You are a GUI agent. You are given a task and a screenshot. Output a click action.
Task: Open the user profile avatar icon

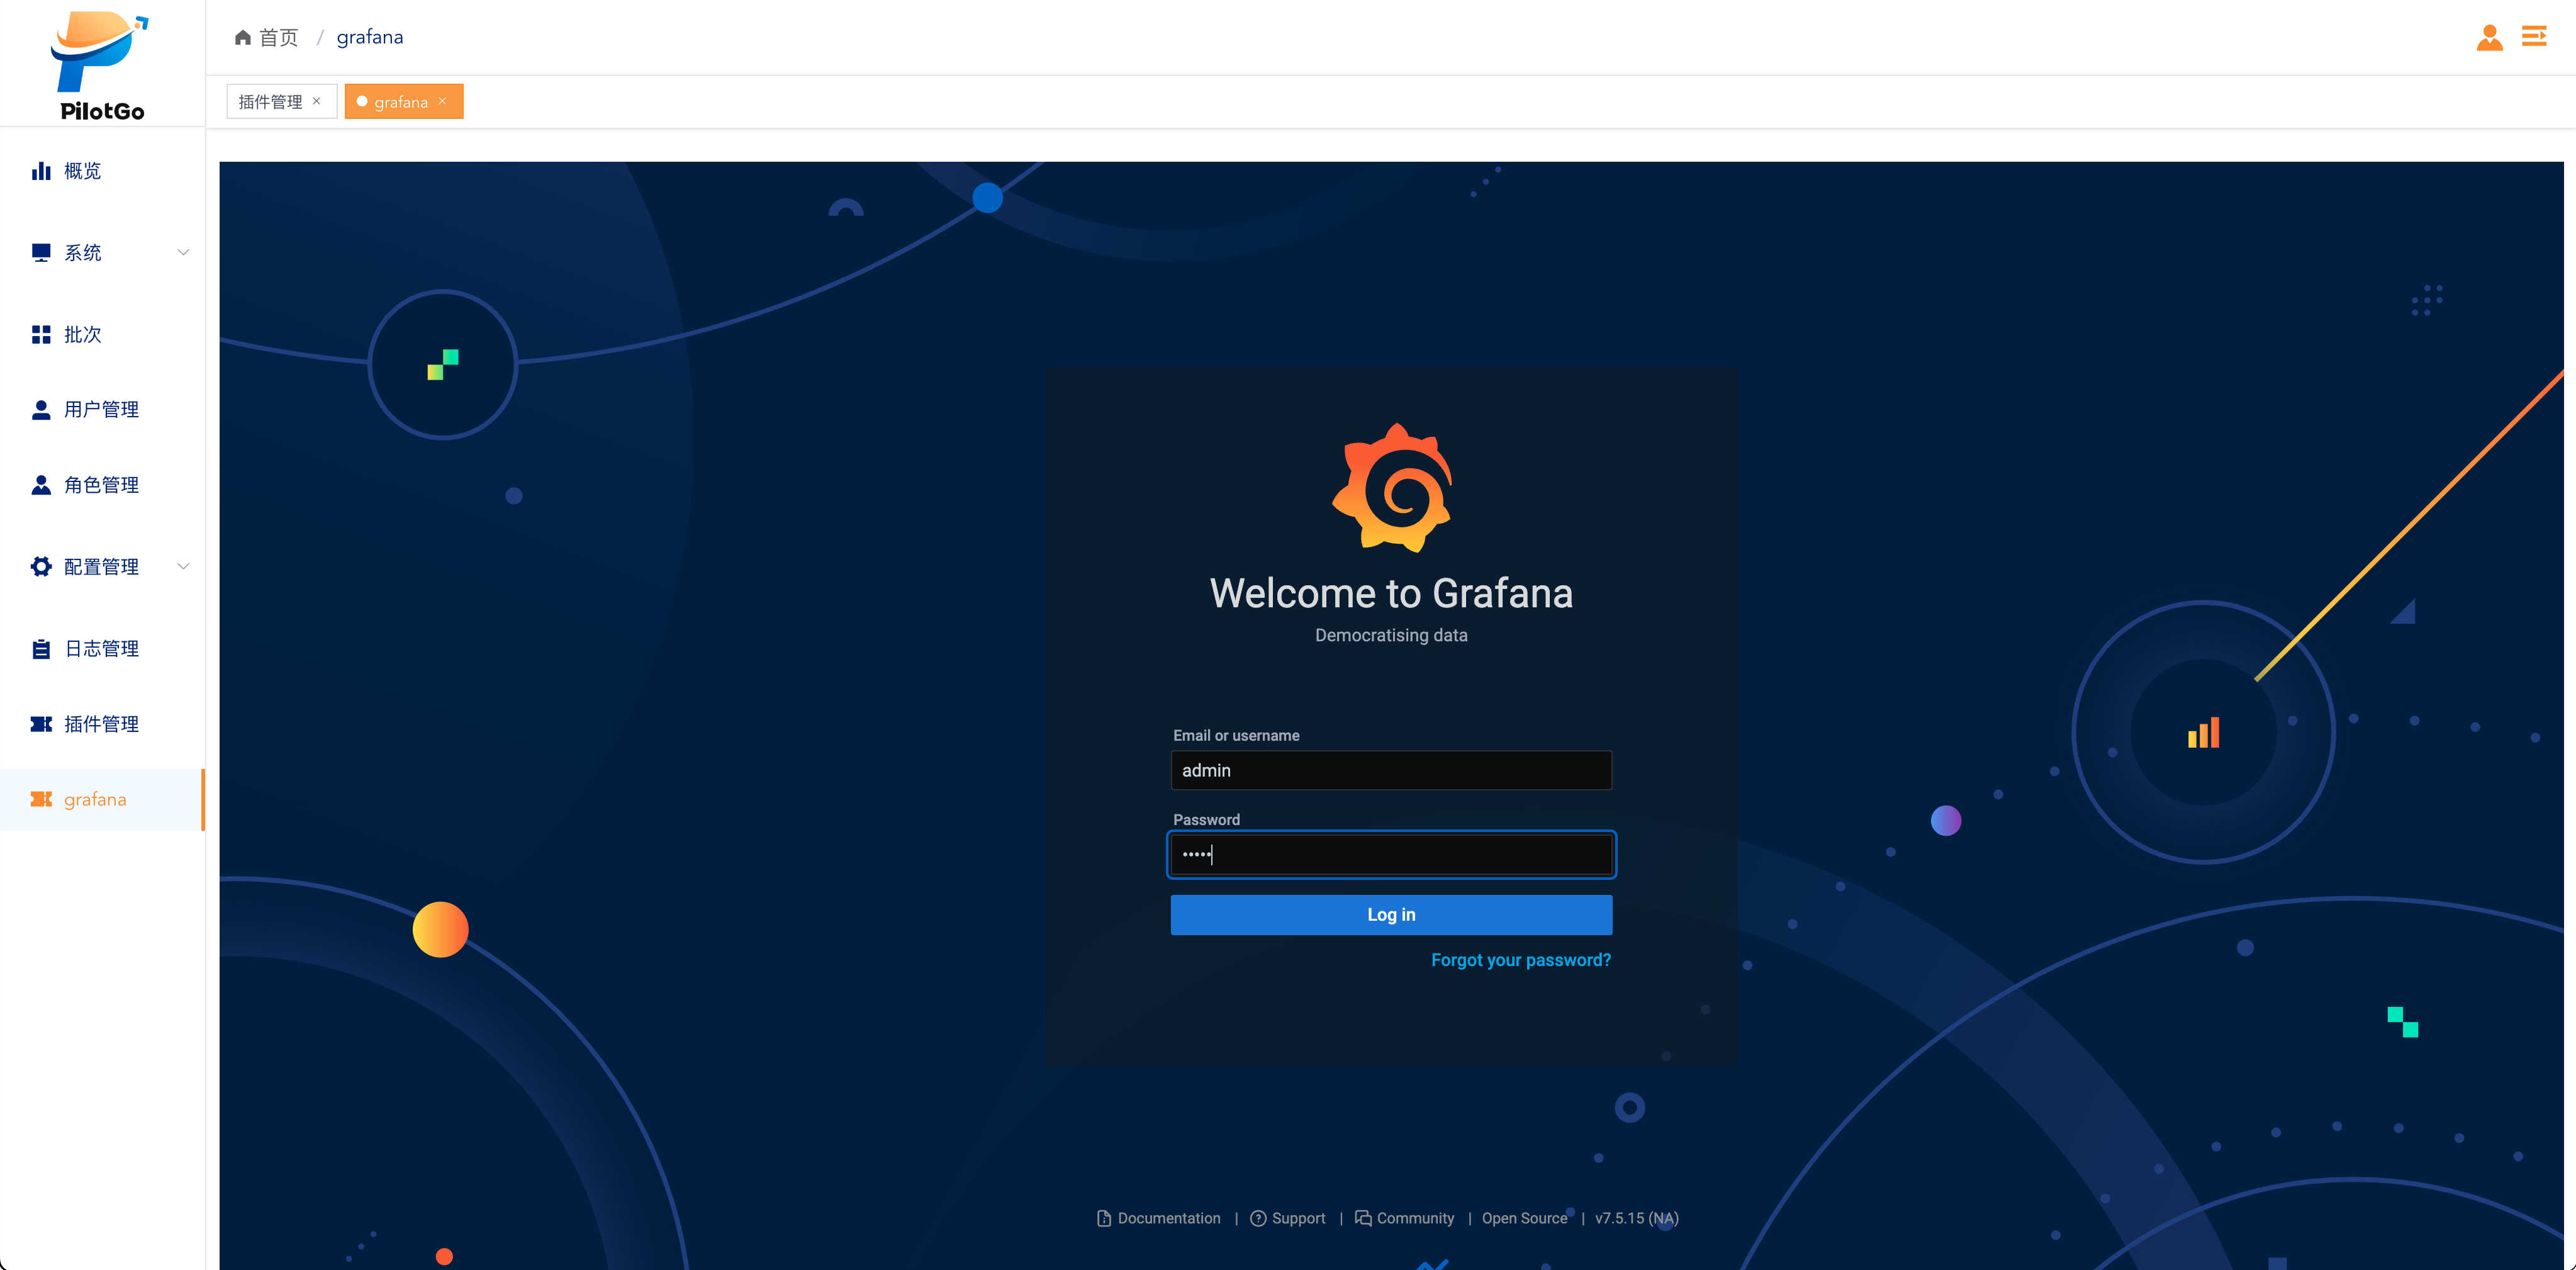click(x=2489, y=38)
